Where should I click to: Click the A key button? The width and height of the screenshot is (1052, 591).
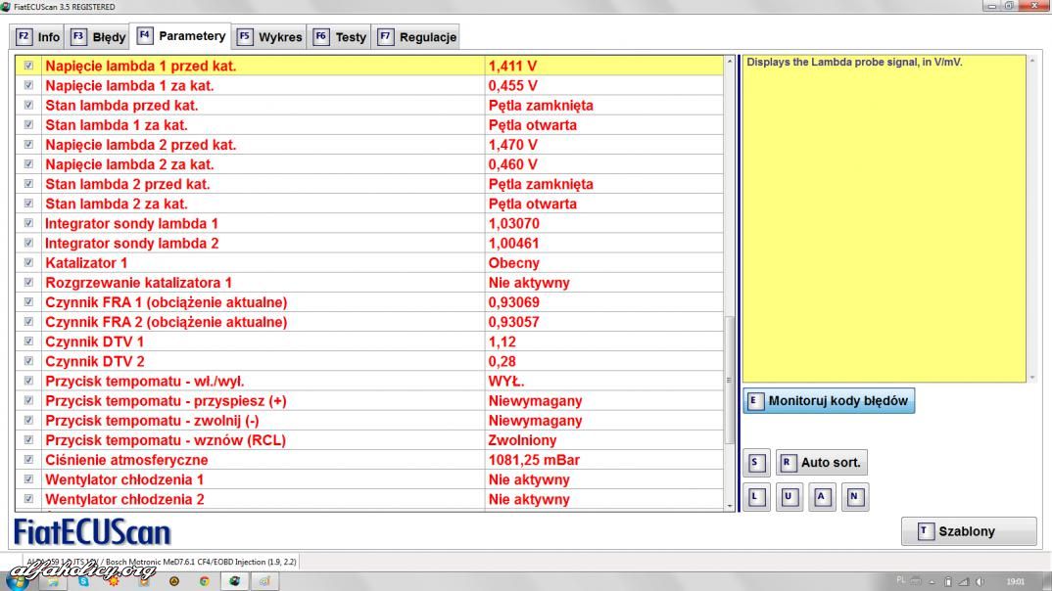[822, 497]
